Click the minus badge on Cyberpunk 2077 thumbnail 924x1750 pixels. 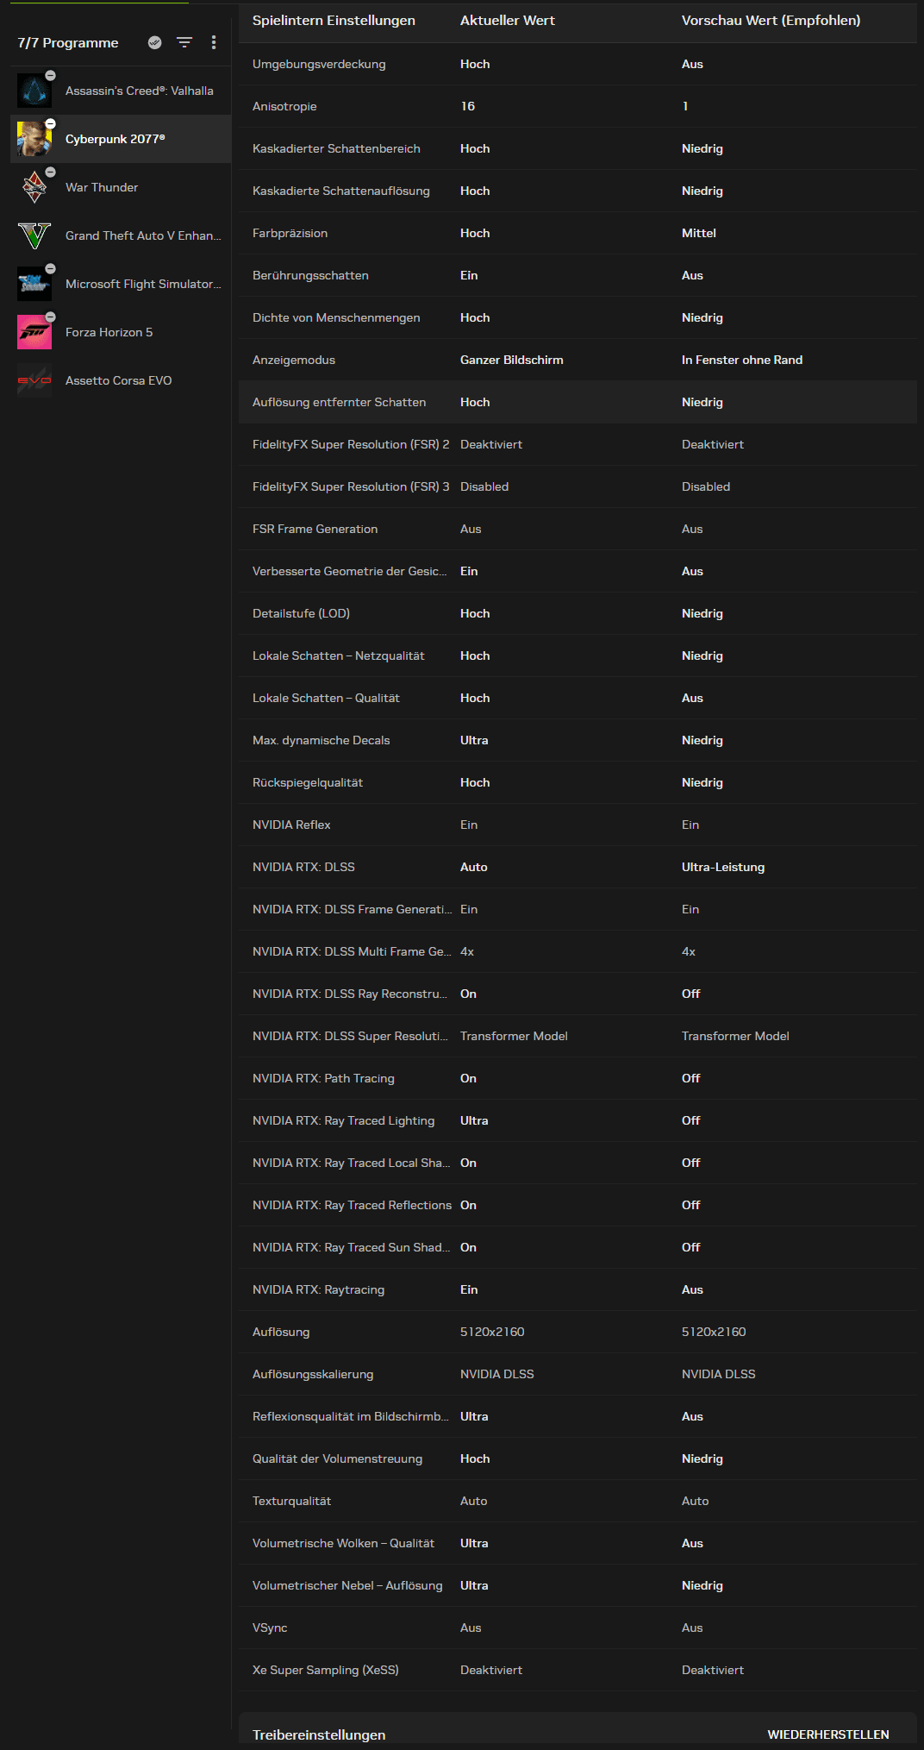pos(51,124)
